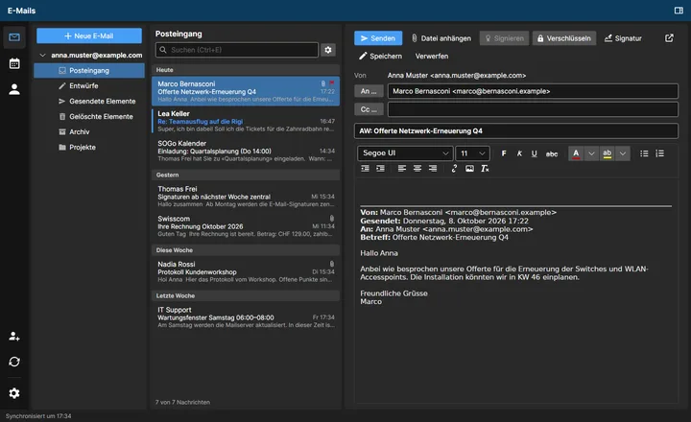Collapse the Diese Woche group header

point(246,250)
